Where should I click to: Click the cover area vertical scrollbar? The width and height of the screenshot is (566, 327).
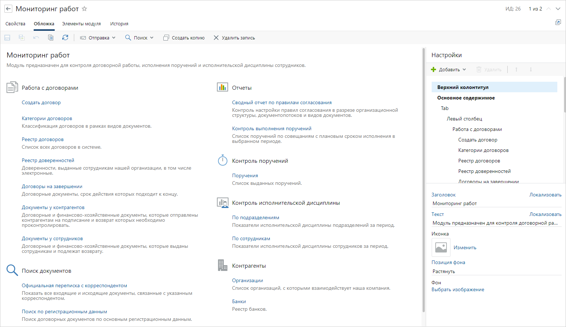pyautogui.click(x=424, y=180)
